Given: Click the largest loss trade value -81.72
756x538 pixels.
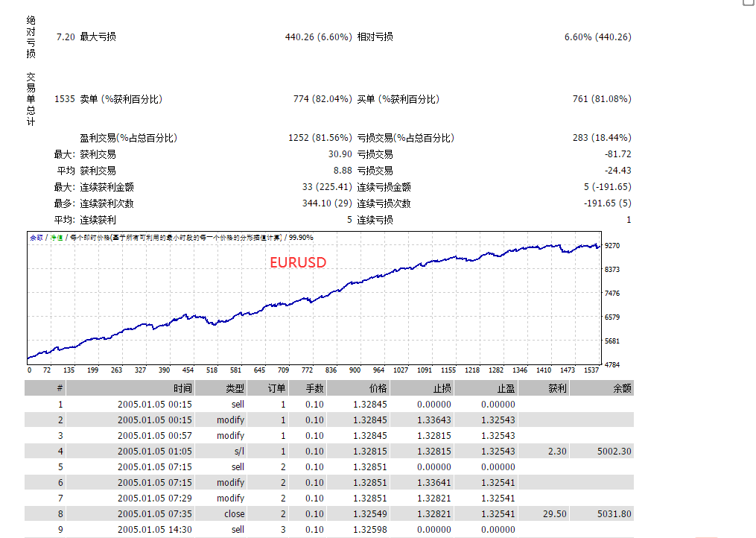Looking at the screenshot, I should 618,154.
